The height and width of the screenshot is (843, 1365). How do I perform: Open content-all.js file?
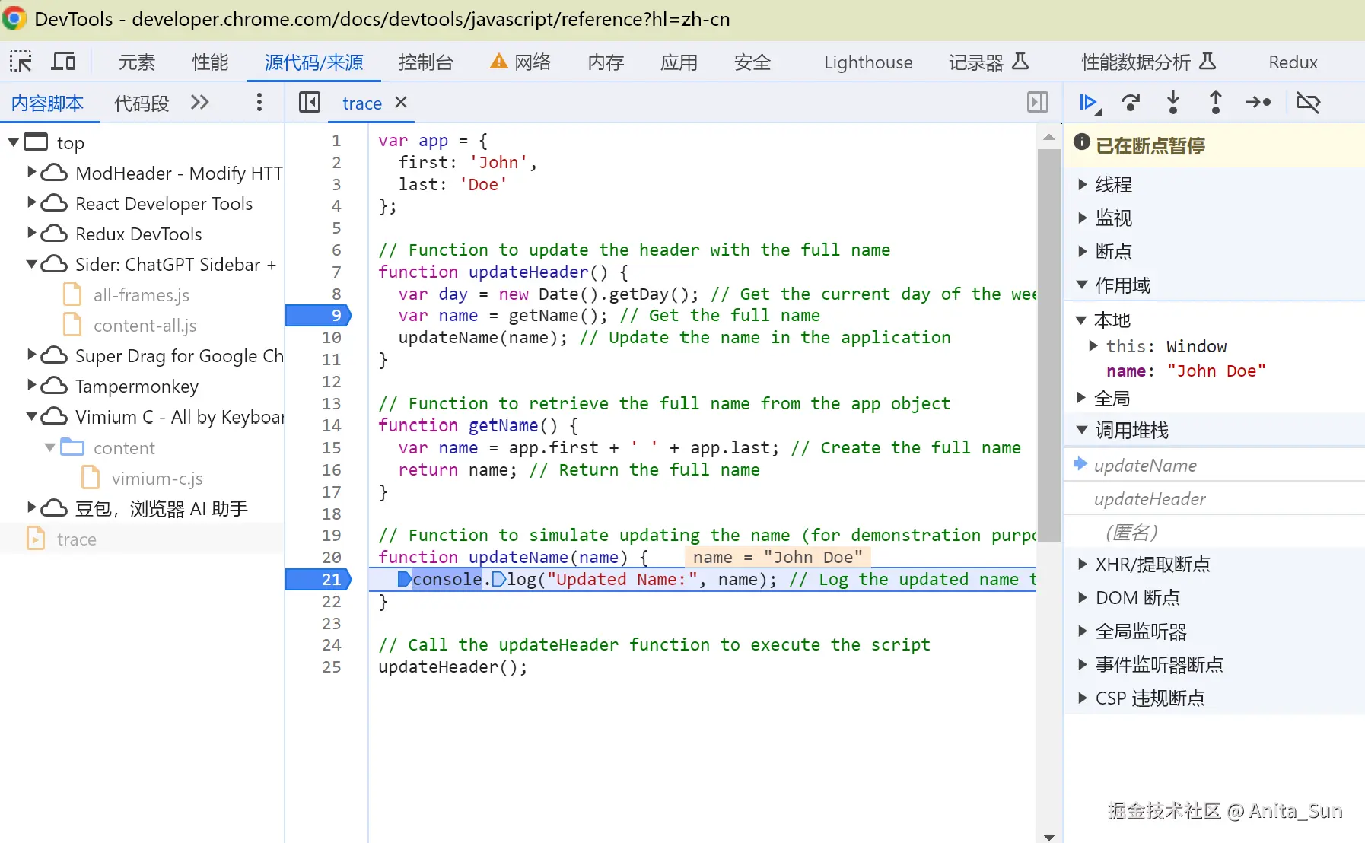tap(145, 326)
